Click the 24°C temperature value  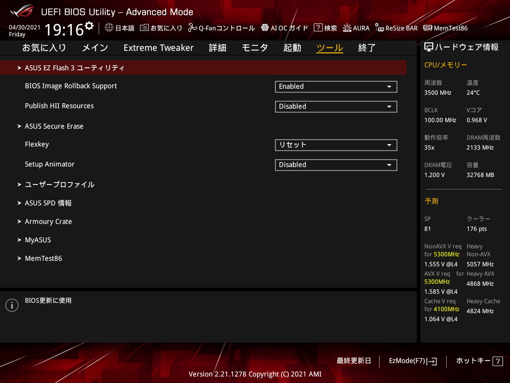click(473, 93)
